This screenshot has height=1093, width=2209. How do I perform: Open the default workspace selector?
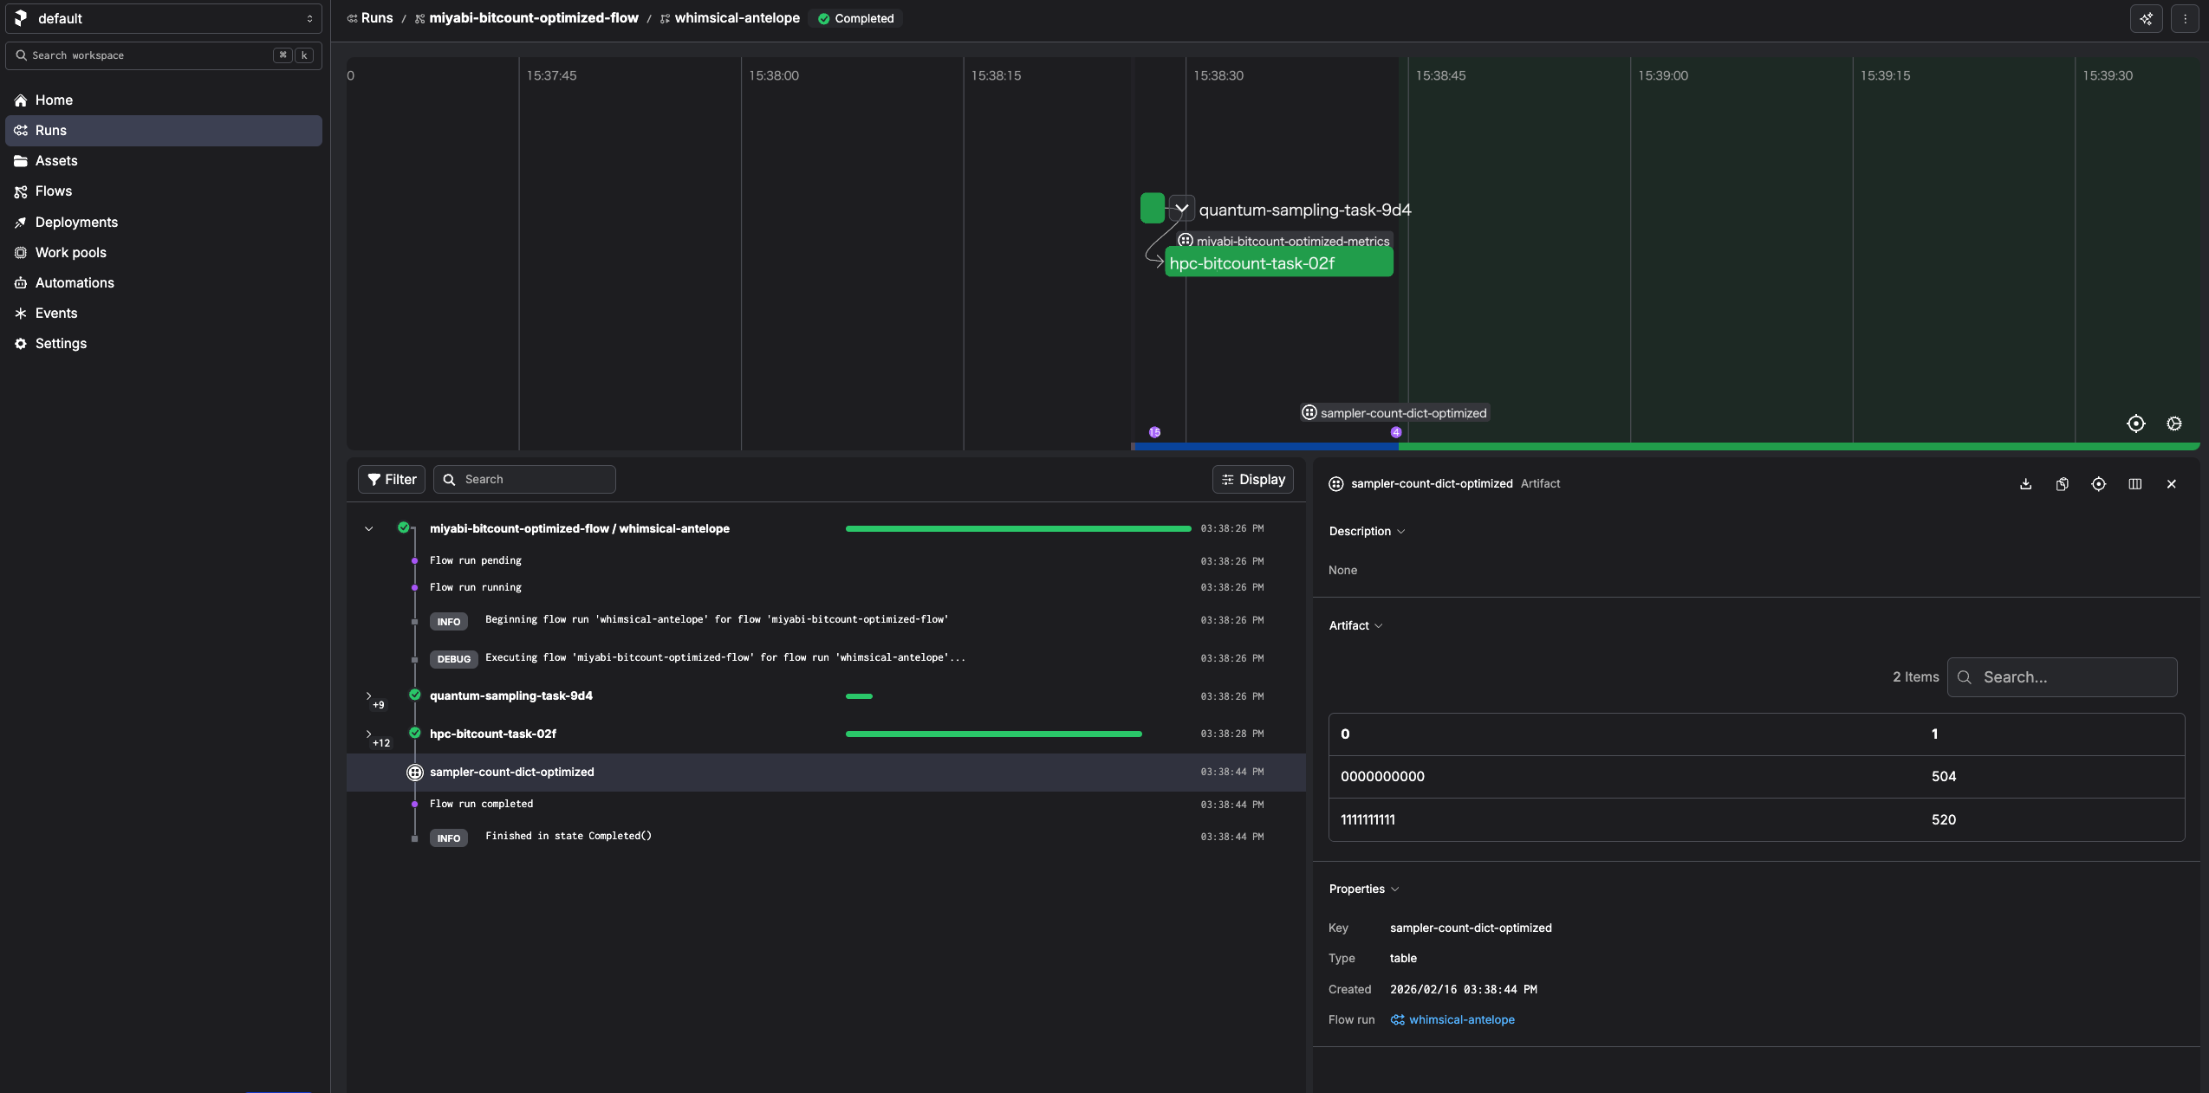164,18
